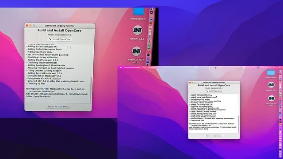Select acemmi 3.6.0 desktop icon in enlarged inset

coord(138,30)
